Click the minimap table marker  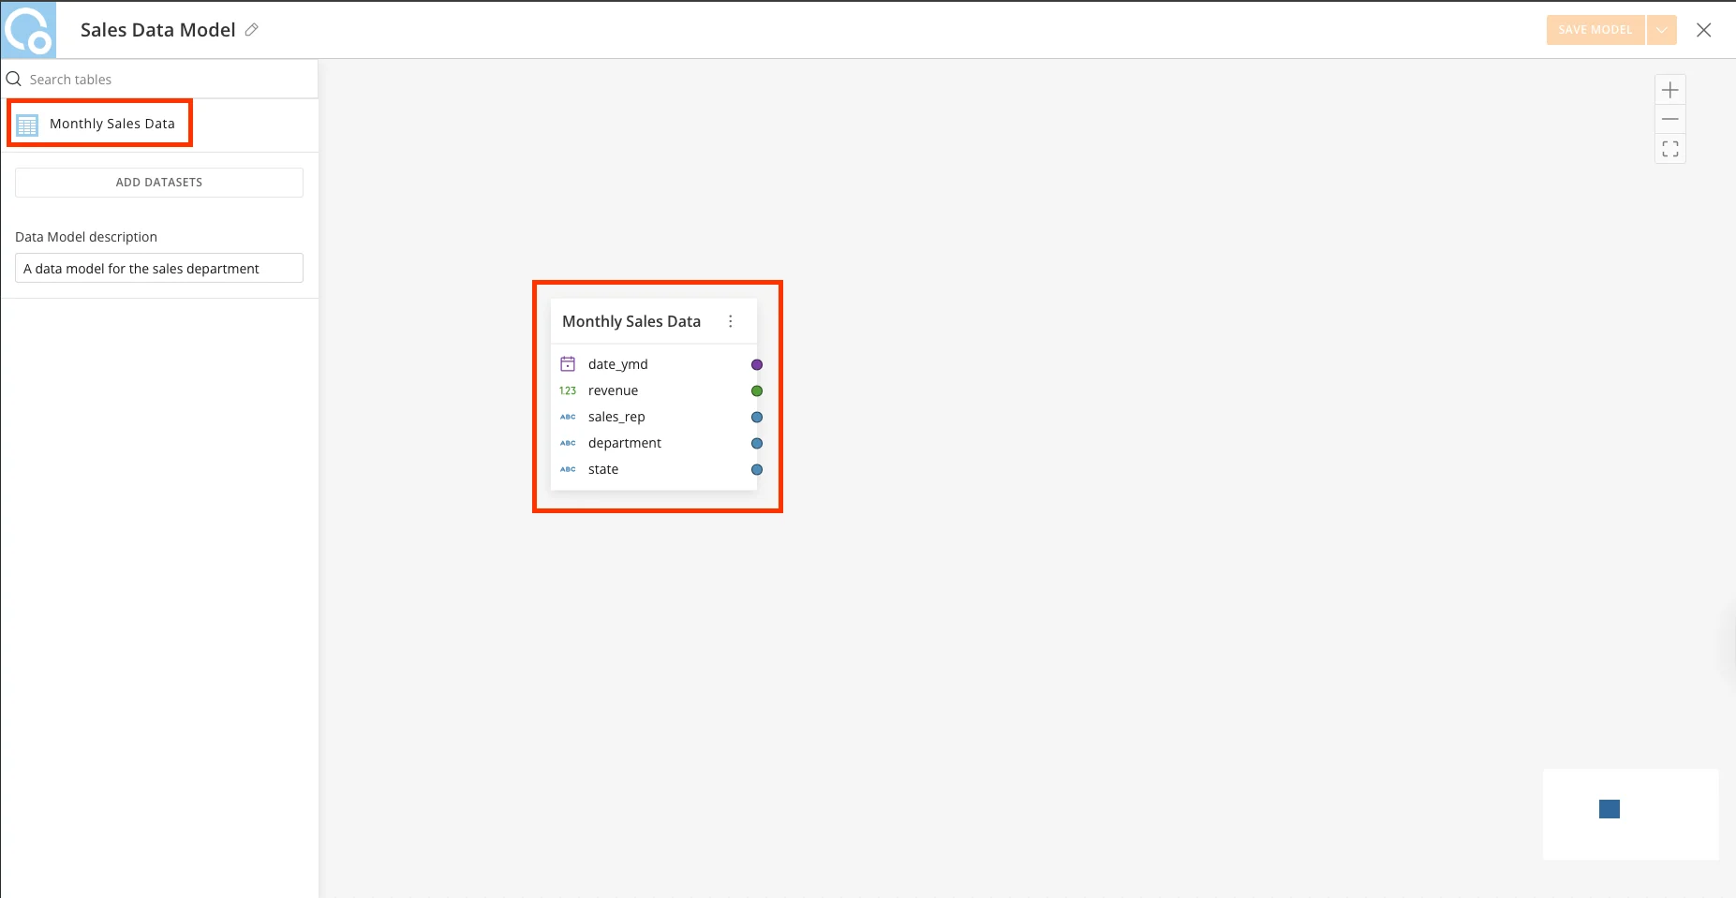[1610, 809]
